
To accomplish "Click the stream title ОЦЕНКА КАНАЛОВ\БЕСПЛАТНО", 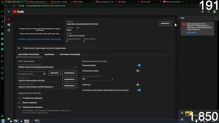I will (x=82, y=24).
